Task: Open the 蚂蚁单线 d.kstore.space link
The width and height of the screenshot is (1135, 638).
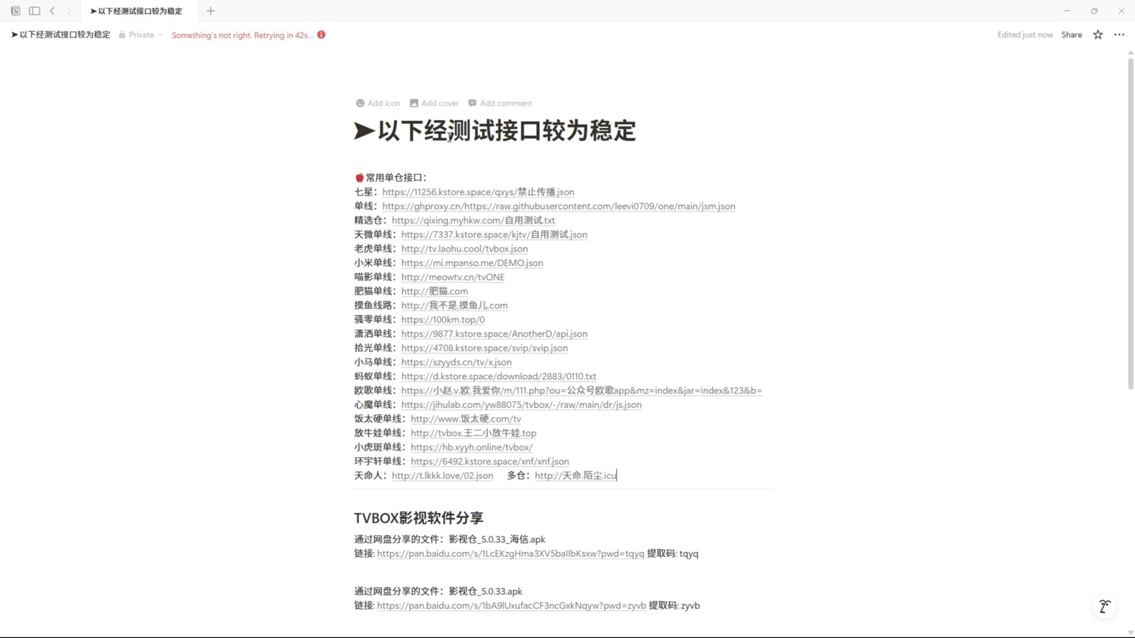Action: tap(498, 376)
